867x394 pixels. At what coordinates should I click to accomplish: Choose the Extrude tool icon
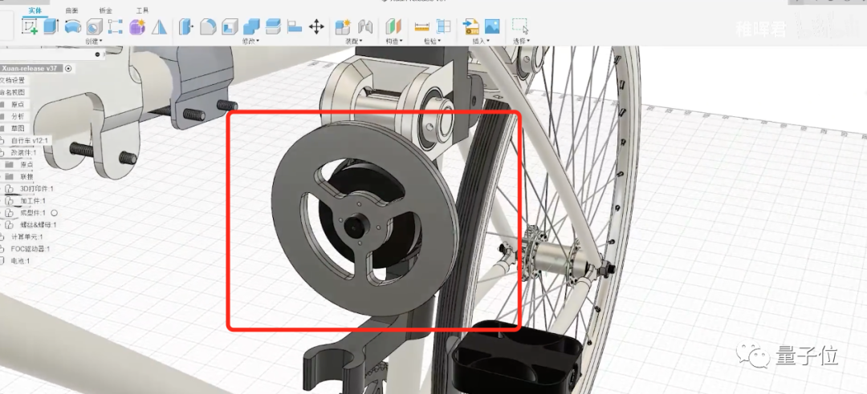pyautogui.click(x=51, y=26)
